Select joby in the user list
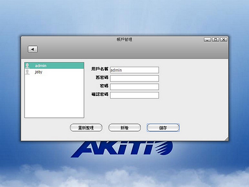 click(x=54, y=72)
